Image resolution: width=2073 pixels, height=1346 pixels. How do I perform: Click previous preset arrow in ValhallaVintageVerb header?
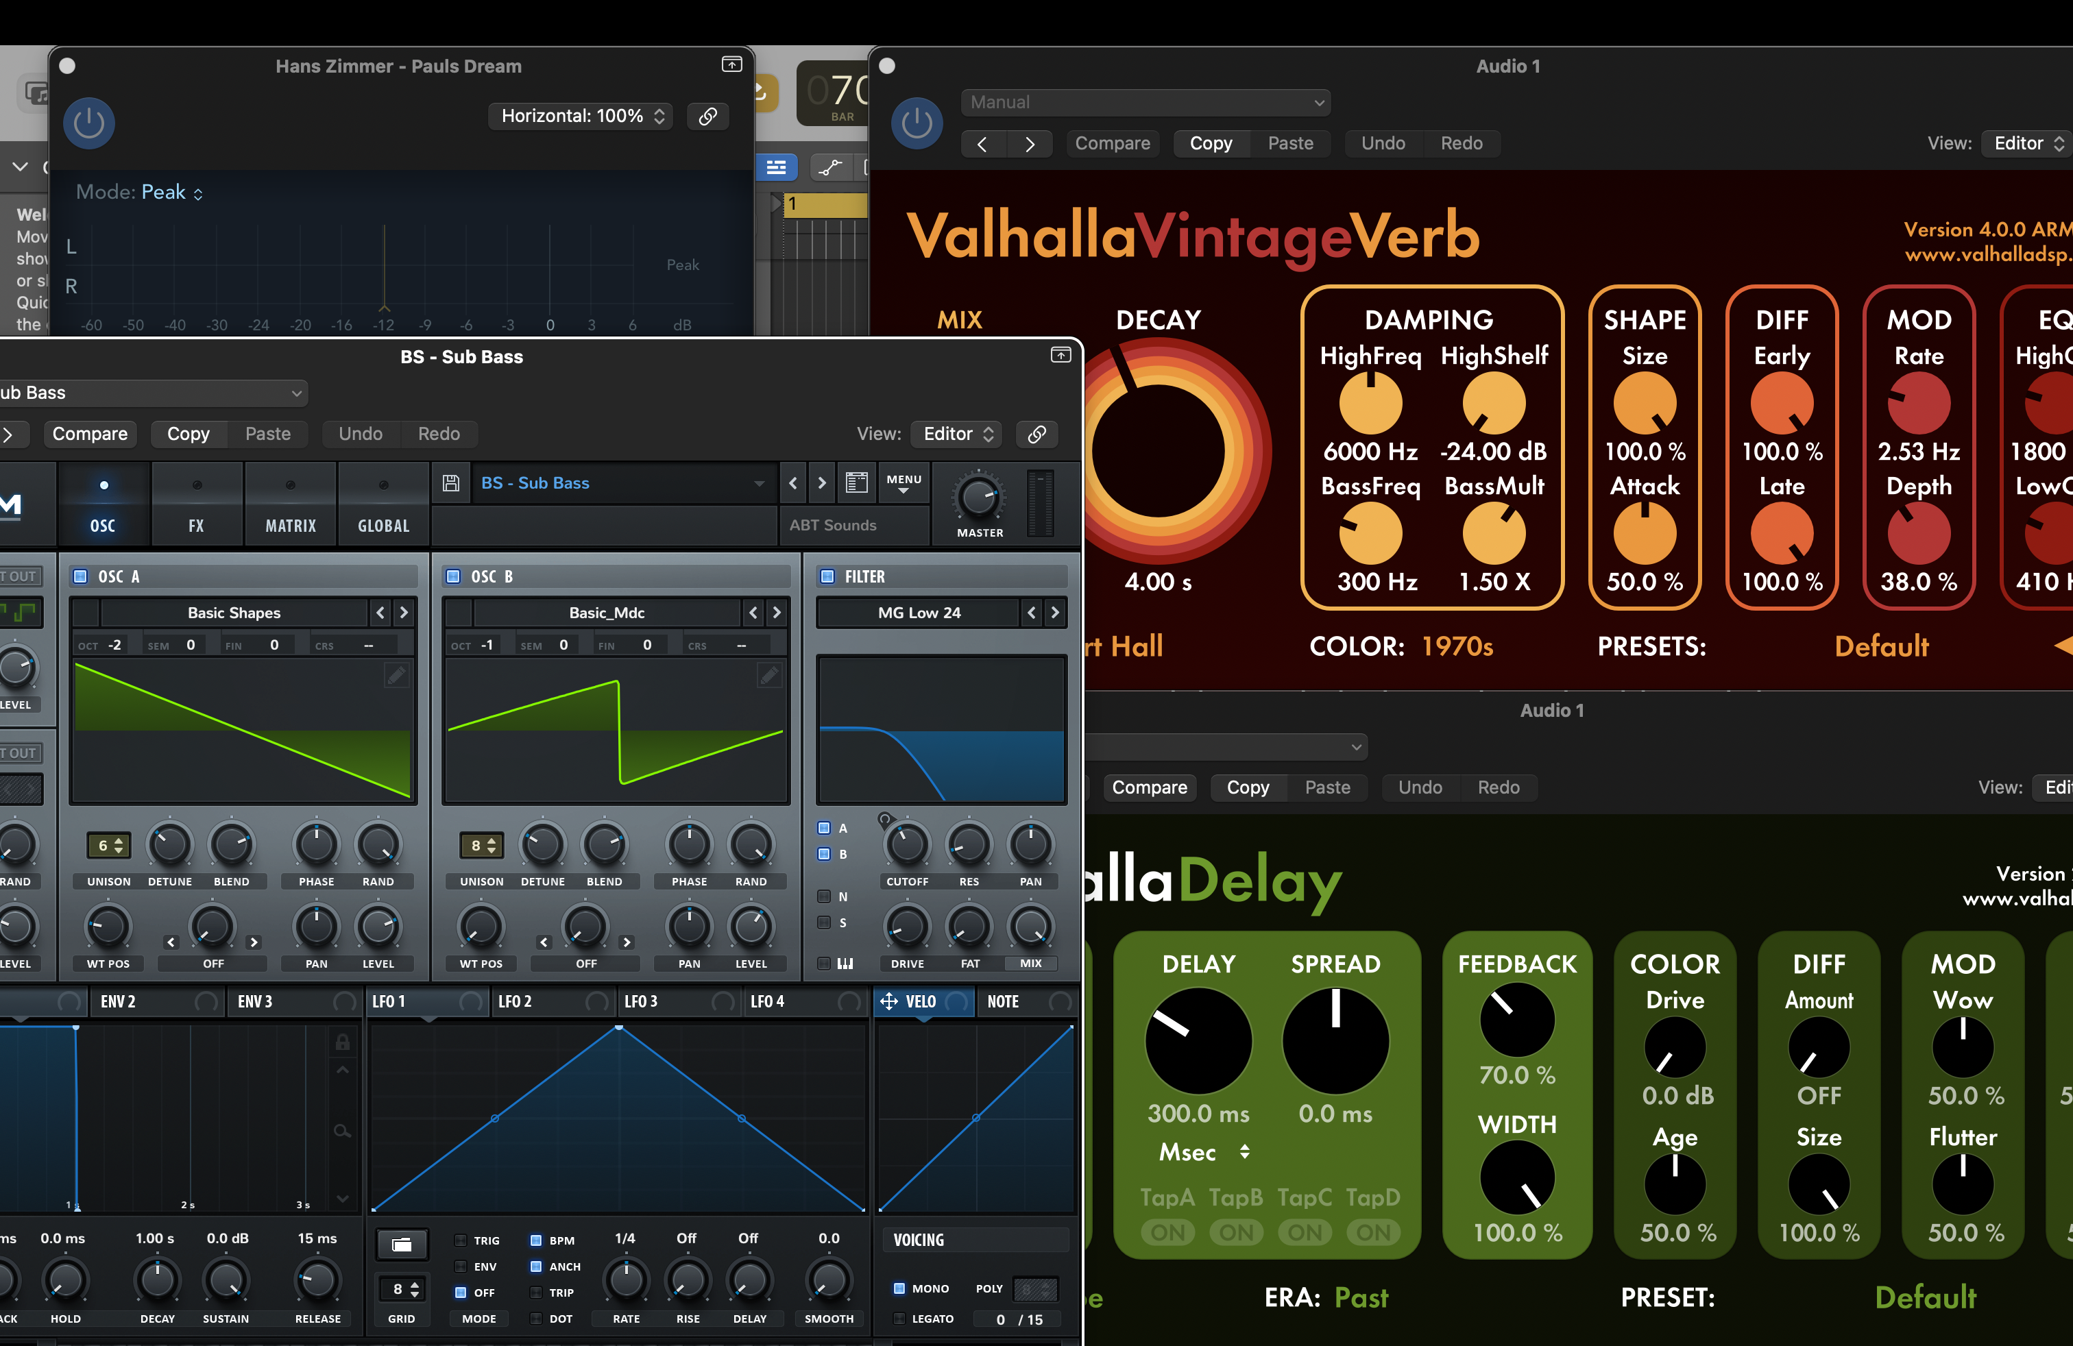point(982,144)
